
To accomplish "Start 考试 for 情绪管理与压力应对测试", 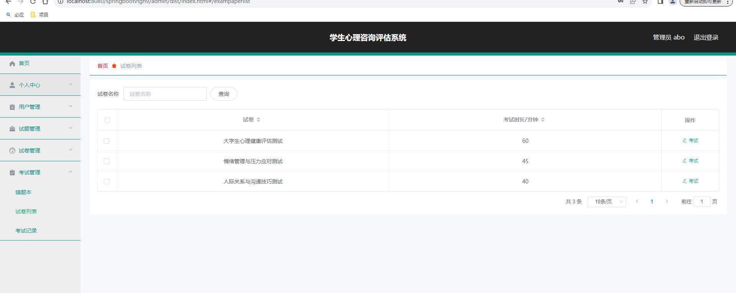I will [690, 161].
